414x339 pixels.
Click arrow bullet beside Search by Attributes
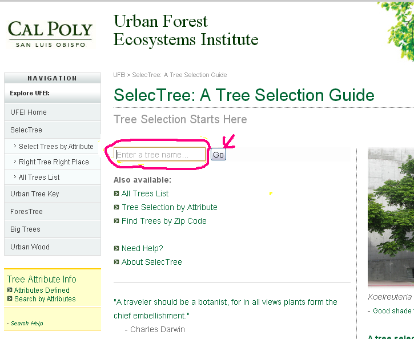point(10,298)
